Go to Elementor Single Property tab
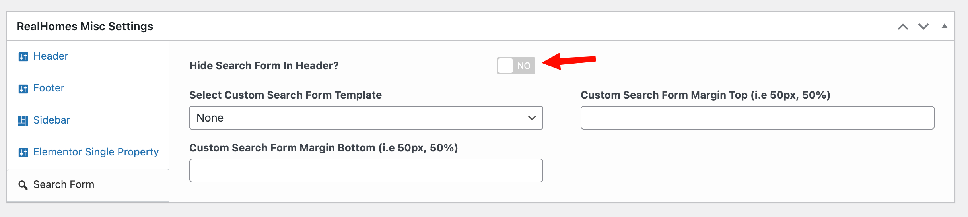Image resolution: width=968 pixels, height=217 pixels. [x=96, y=152]
